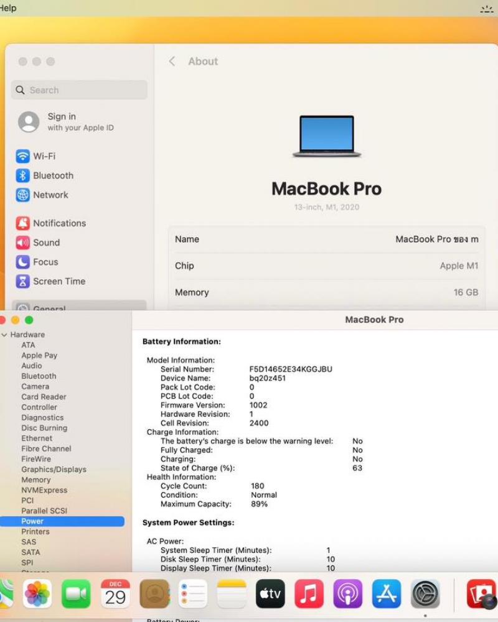Open Focus settings
498x622 pixels.
tap(37, 262)
